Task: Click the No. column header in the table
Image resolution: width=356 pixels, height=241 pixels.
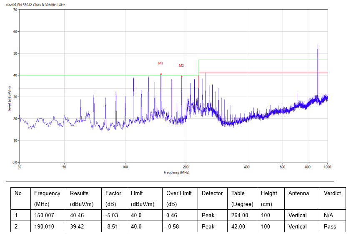Action: 21,198
